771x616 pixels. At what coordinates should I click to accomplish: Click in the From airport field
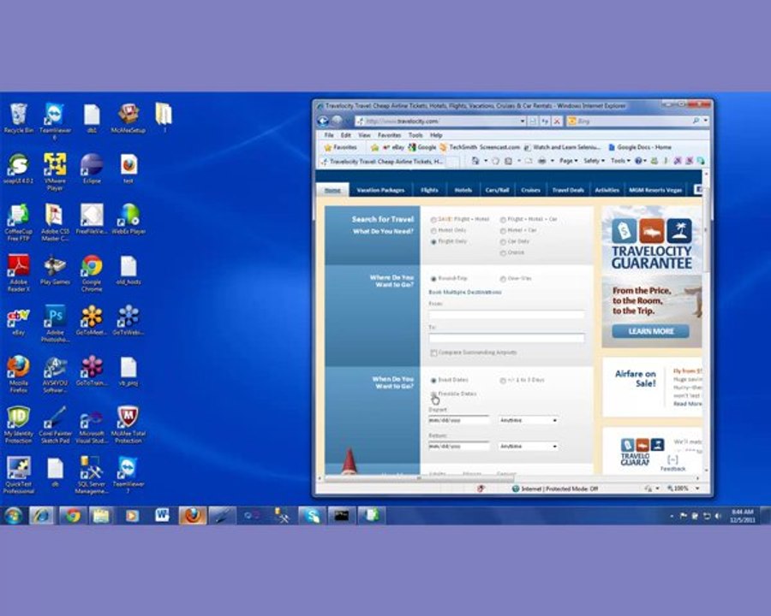click(x=506, y=314)
